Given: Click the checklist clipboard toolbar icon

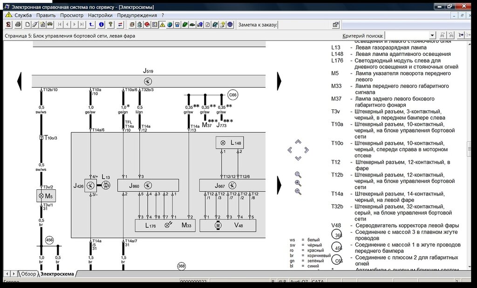Looking at the screenshot, I should click(x=207, y=25).
